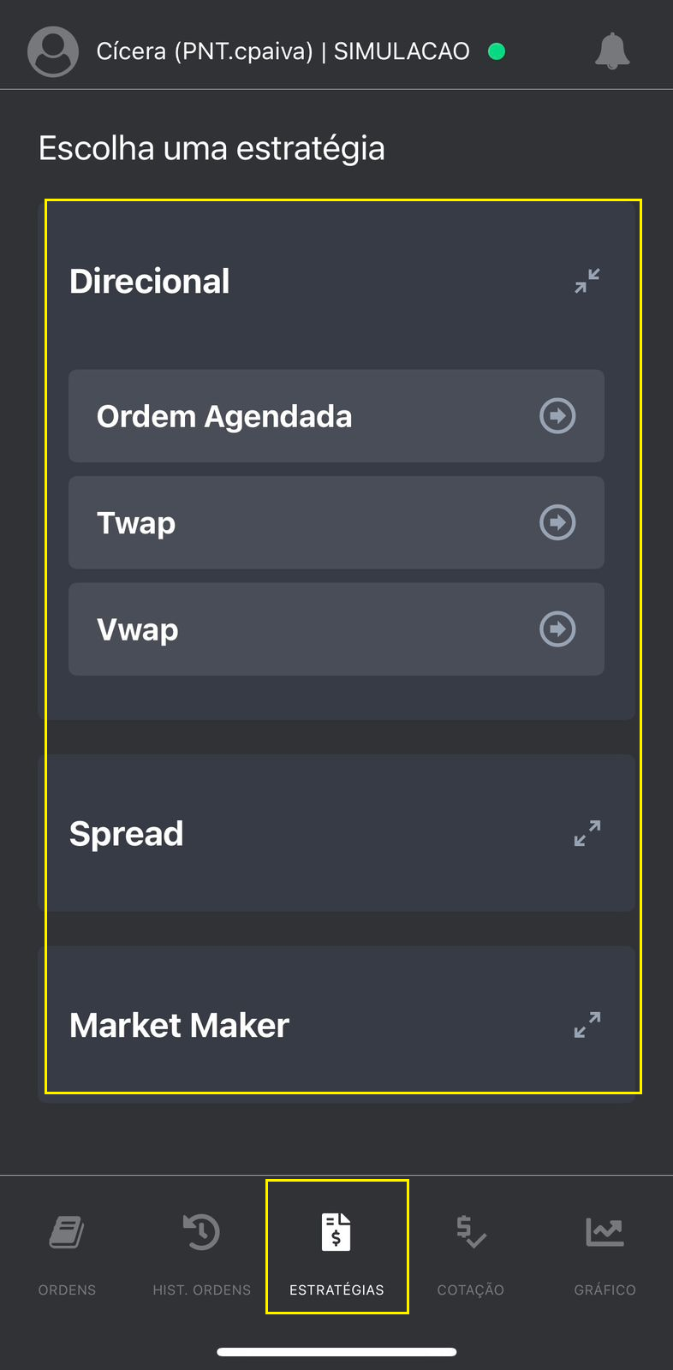
Task: Tap the Cotação dollar-check icon
Action: pos(470,1233)
